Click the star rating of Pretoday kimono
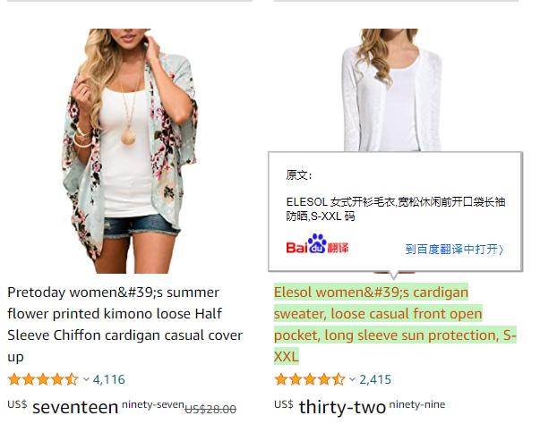The width and height of the screenshot is (540, 424). (43, 379)
